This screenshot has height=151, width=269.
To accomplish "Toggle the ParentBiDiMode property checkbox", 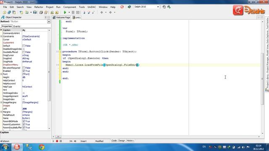I will coord(24,121).
